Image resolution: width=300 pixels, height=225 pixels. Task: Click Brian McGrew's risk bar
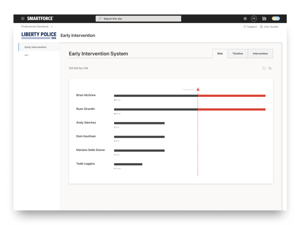click(190, 96)
